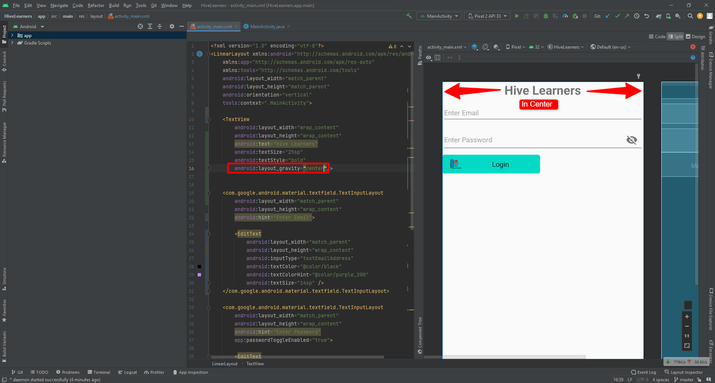Open Search Everywhere magnifier icon
The width and height of the screenshot is (715, 383).
(690, 16)
